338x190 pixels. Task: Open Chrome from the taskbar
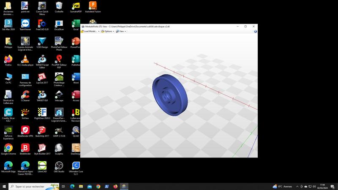click(x=98, y=186)
